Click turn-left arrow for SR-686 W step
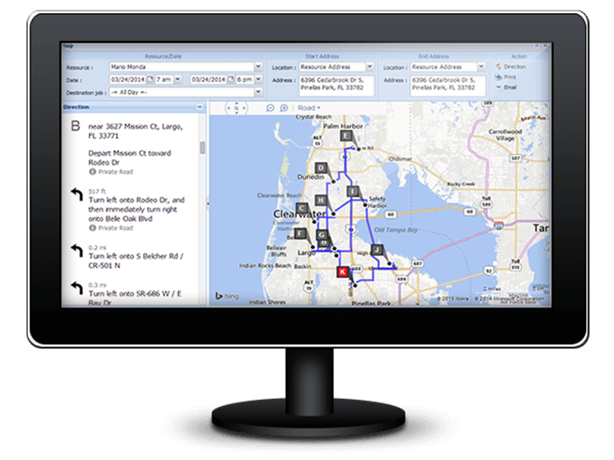 pyautogui.click(x=77, y=288)
